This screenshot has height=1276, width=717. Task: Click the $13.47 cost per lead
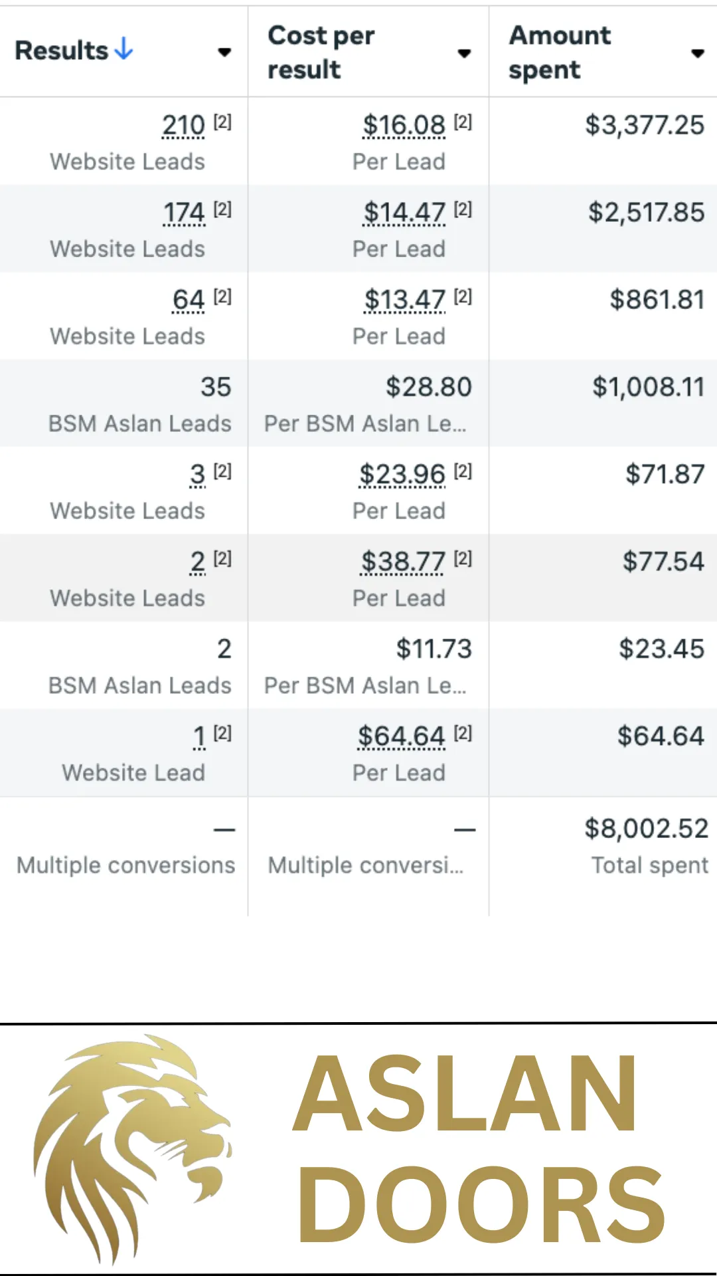(x=404, y=300)
